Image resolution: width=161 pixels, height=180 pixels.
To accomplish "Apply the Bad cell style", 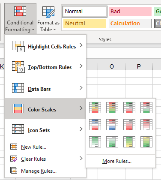I will [x=130, y=12].
